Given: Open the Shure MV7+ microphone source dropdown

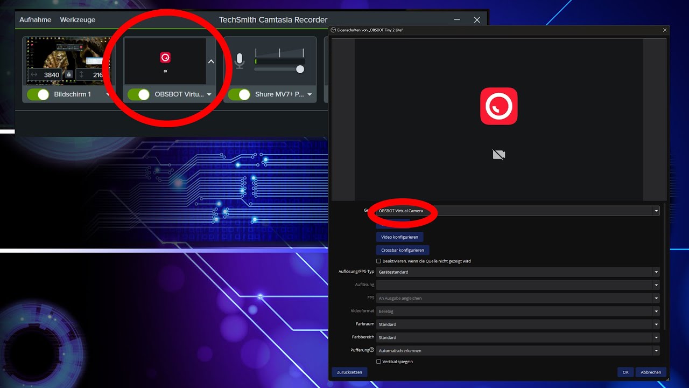Looking at the screenshot, I should pyautogui.click(x=310, y=95).
